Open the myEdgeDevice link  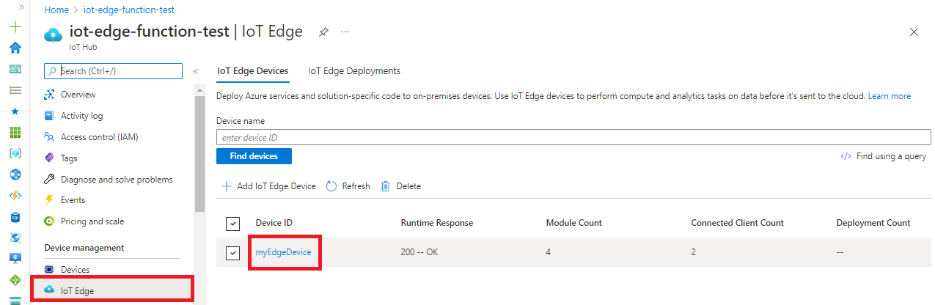coord(283,252)
